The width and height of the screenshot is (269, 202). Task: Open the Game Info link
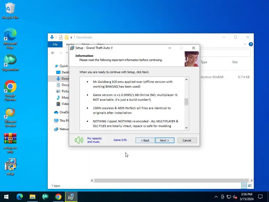[120, 140]
